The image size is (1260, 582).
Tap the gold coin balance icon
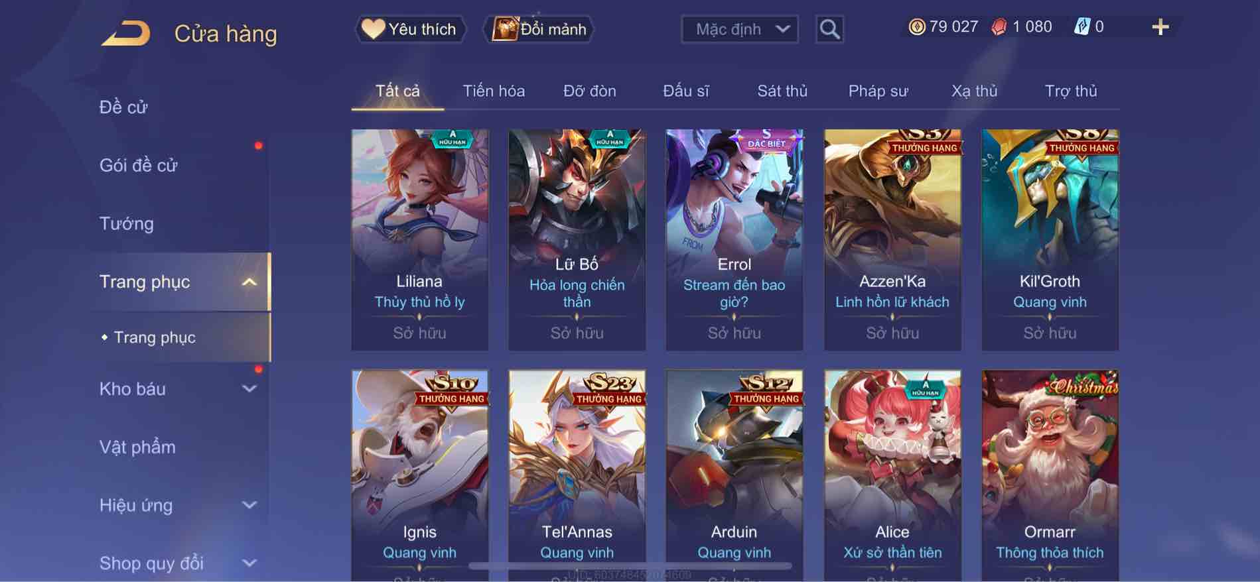[916, 27]
